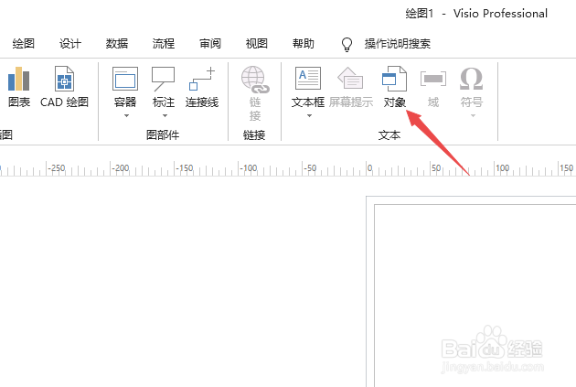Choose the 连接线 connector tool

202,79
